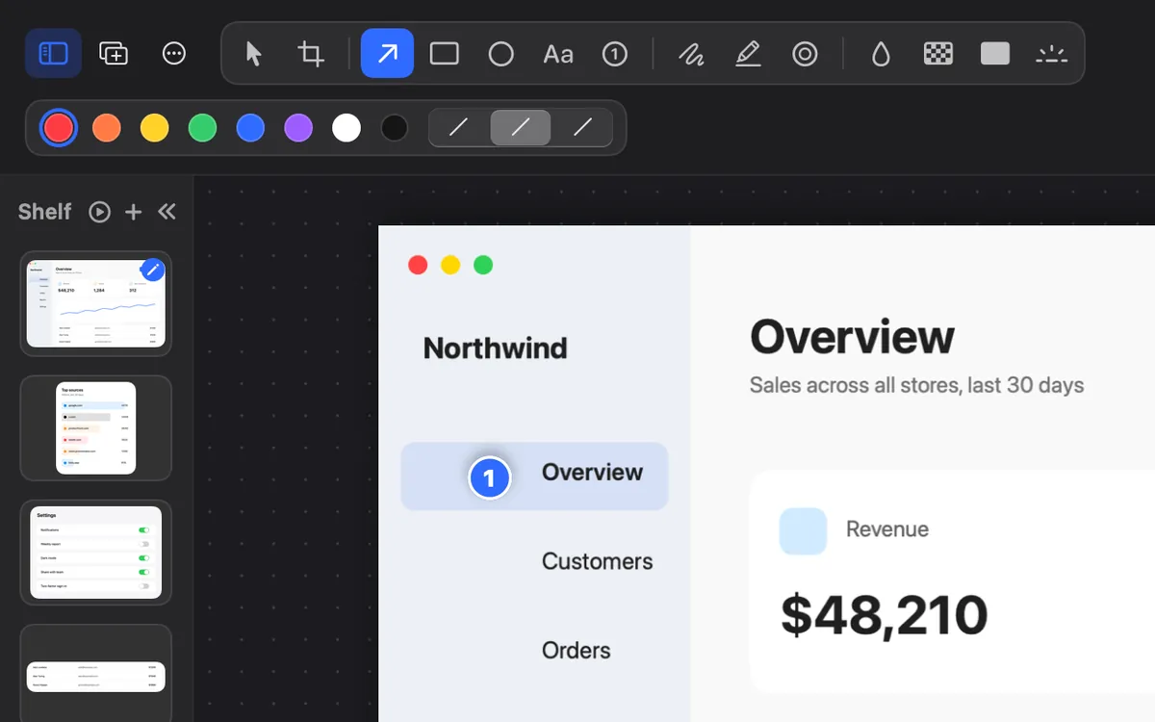Choose the Text tool labeled Aa
Image resolution: width=1155 pixels, height=722 pixels.
(558, 53)
